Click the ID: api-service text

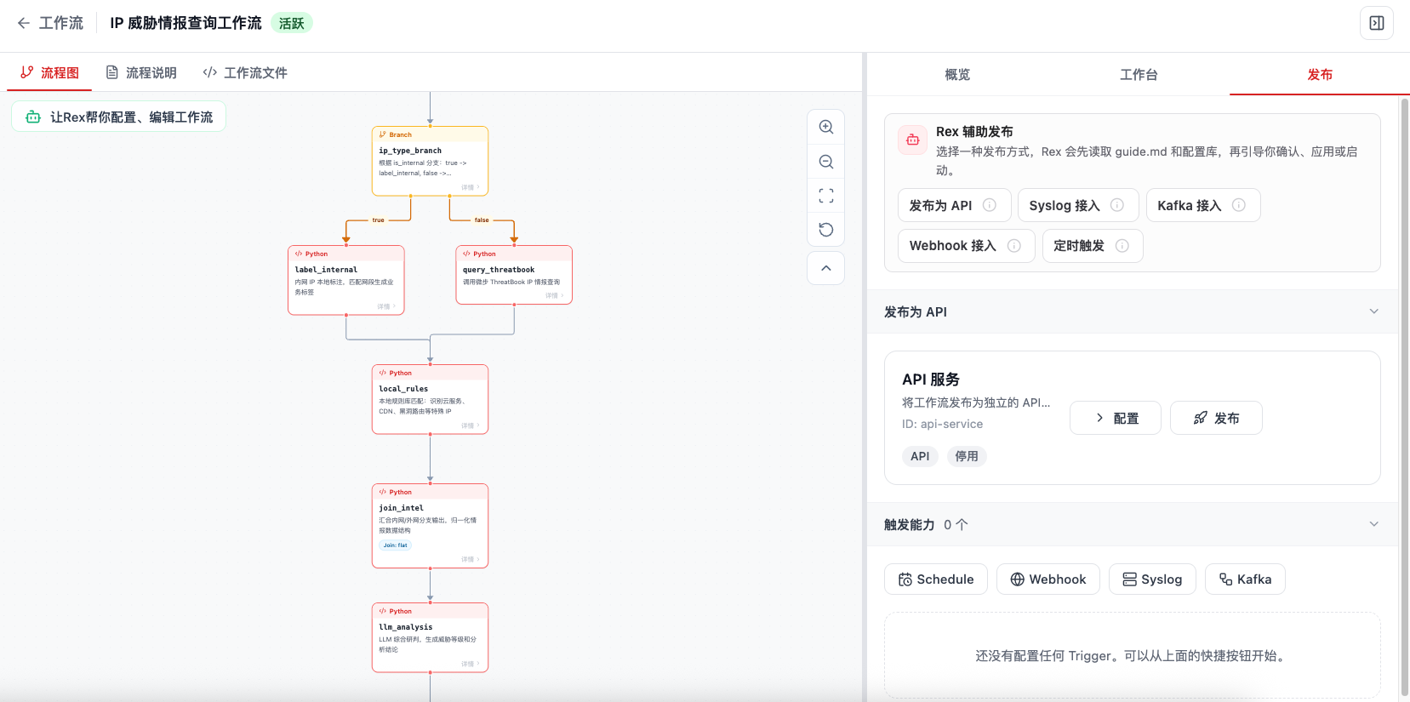tap(943, 424)
